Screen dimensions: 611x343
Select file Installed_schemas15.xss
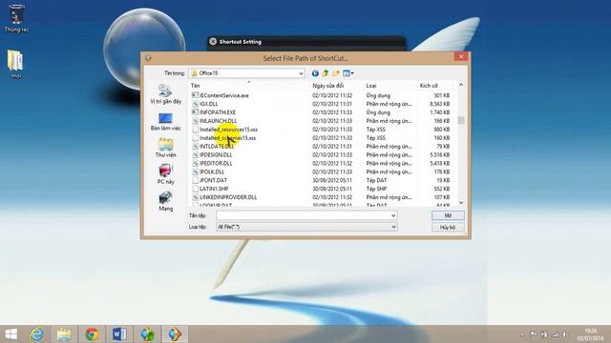(x=227, y=138)
